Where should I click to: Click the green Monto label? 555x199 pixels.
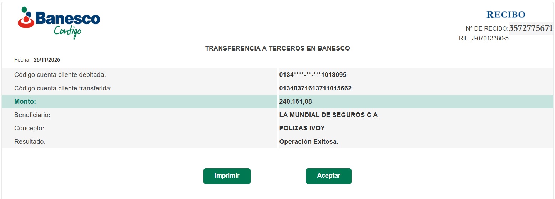[x=25, y=102]
